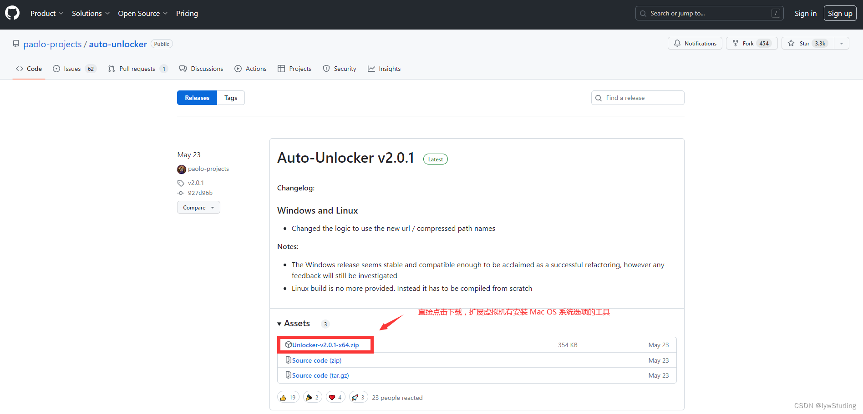
Task: Open the auto-unlocker repository link
Action: click(x=118, y=44)
